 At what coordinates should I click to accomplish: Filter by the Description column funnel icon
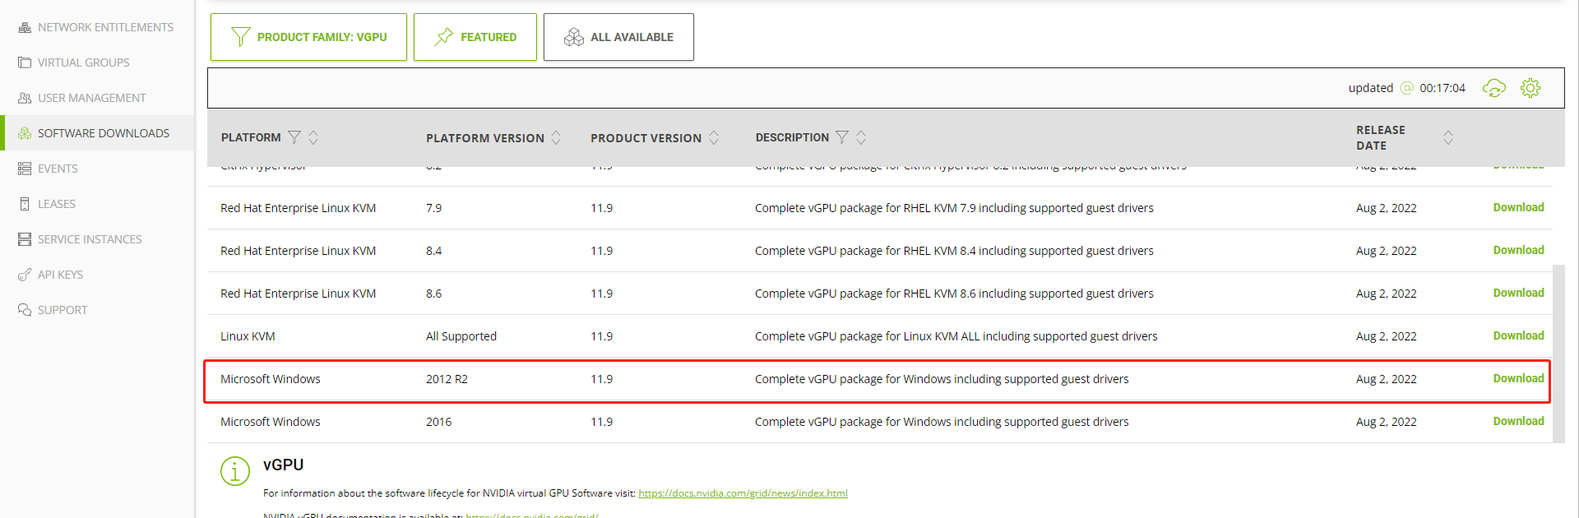[x=842, y=137]
